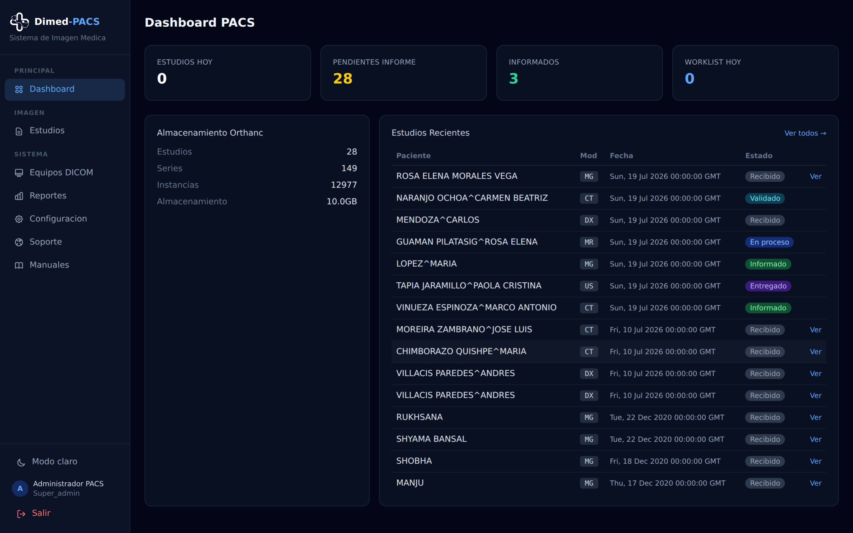
Task: Click Ver for MOREIRA ZAMBRANO^JOSE LUIS
Action: (816, 329)
